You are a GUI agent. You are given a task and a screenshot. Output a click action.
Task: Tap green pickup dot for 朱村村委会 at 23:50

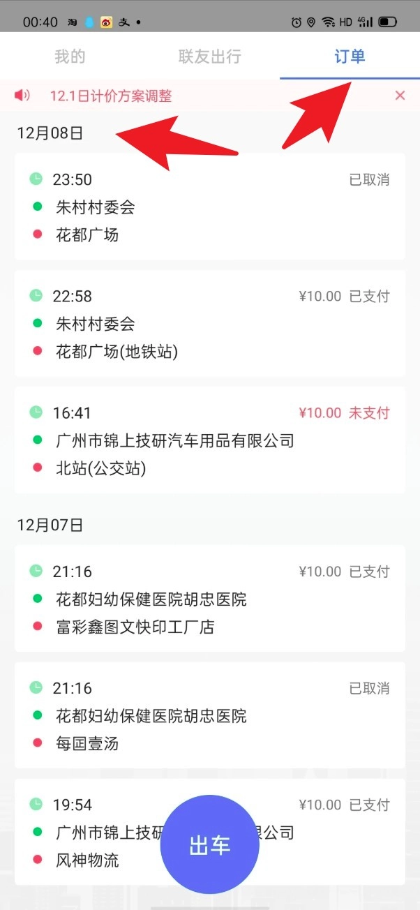point(37,207)
